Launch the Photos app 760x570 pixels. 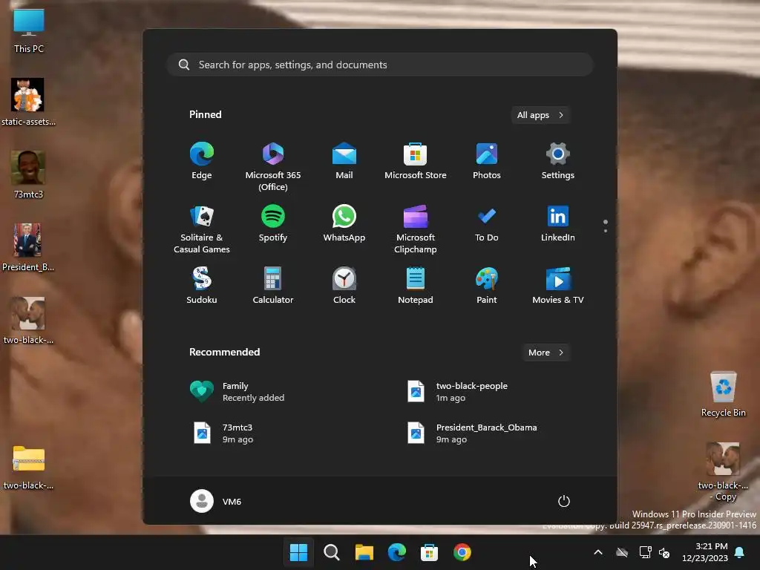point(487,162)
